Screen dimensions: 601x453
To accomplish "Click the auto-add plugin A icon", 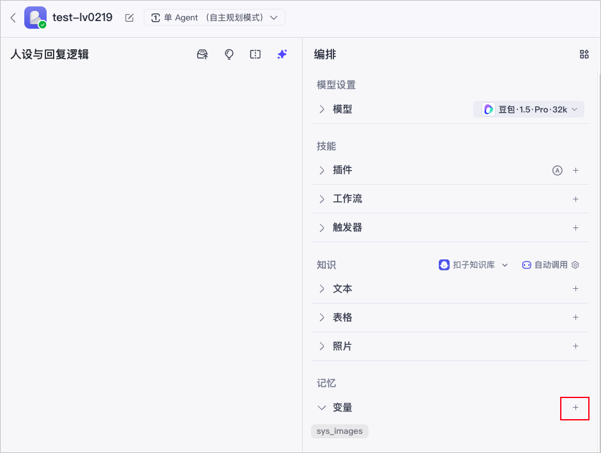I will coord(558,171).
